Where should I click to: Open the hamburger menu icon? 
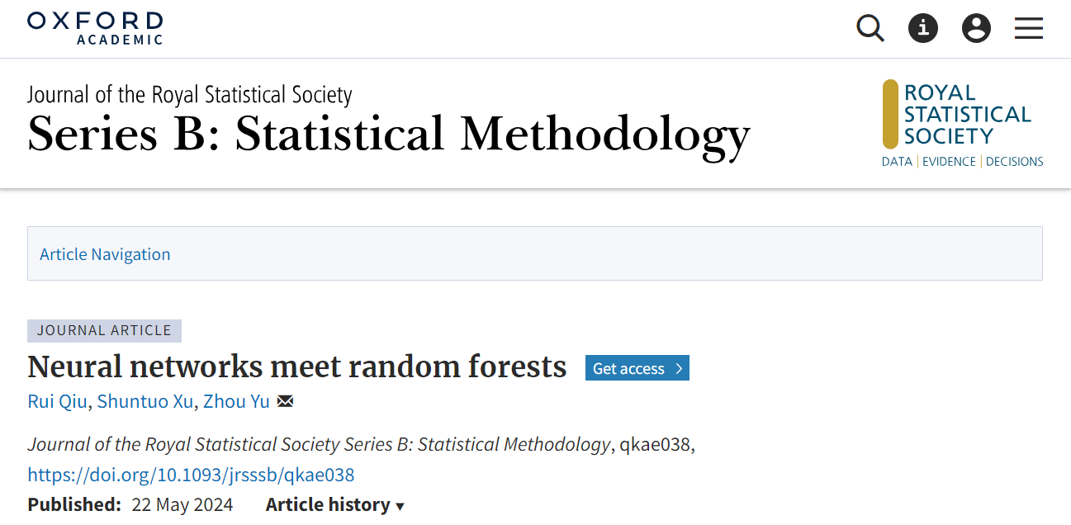1029,29
